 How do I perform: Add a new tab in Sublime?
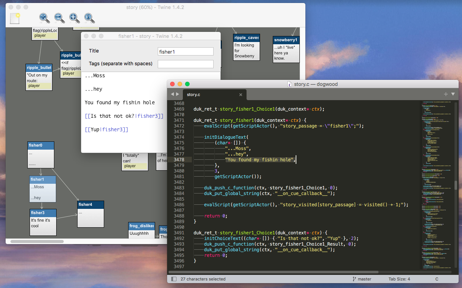click(x=446, y=94)
